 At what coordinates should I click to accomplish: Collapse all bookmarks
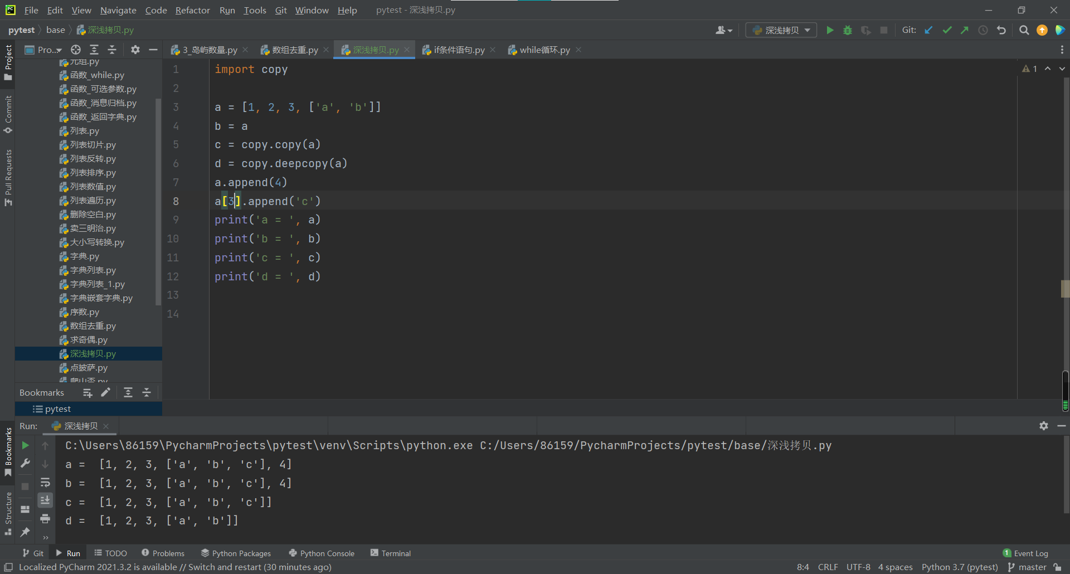tap(147, 392)
